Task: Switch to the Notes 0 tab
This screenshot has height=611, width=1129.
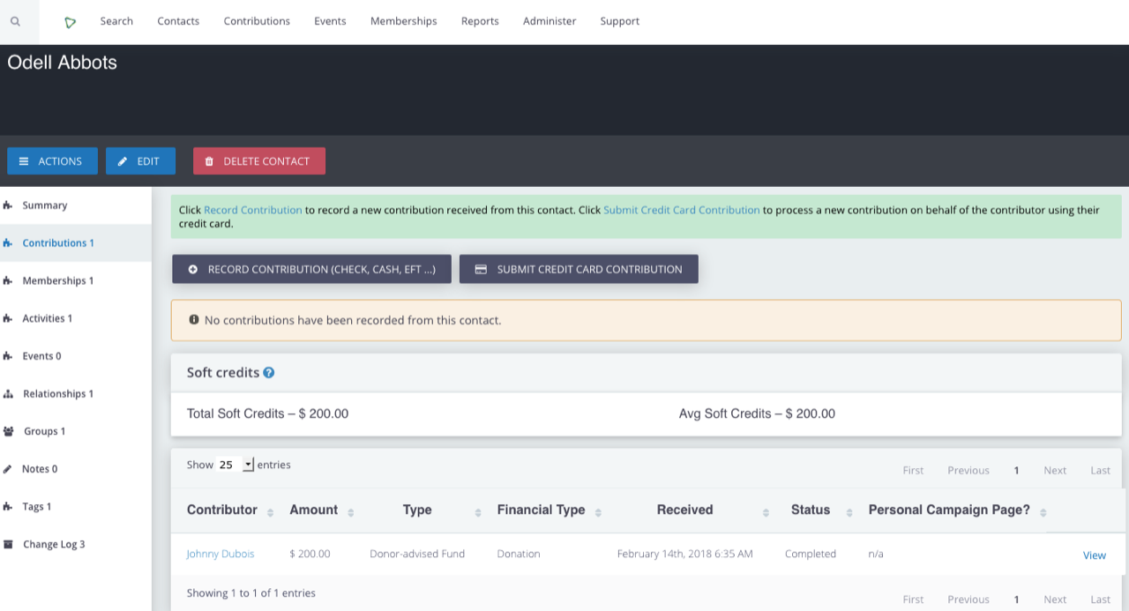Action: [x=76, y=469]
